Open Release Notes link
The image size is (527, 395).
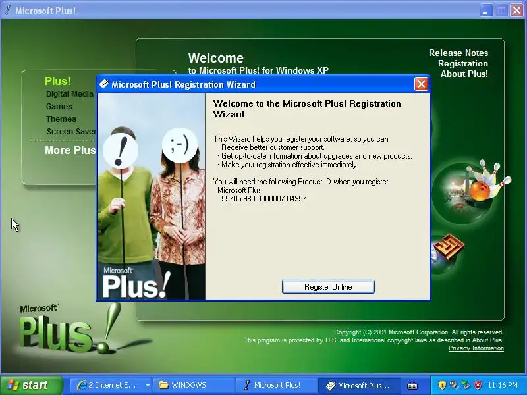(x=458, y=53)
